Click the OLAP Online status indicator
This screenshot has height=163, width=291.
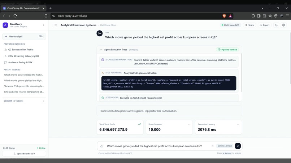41,148
